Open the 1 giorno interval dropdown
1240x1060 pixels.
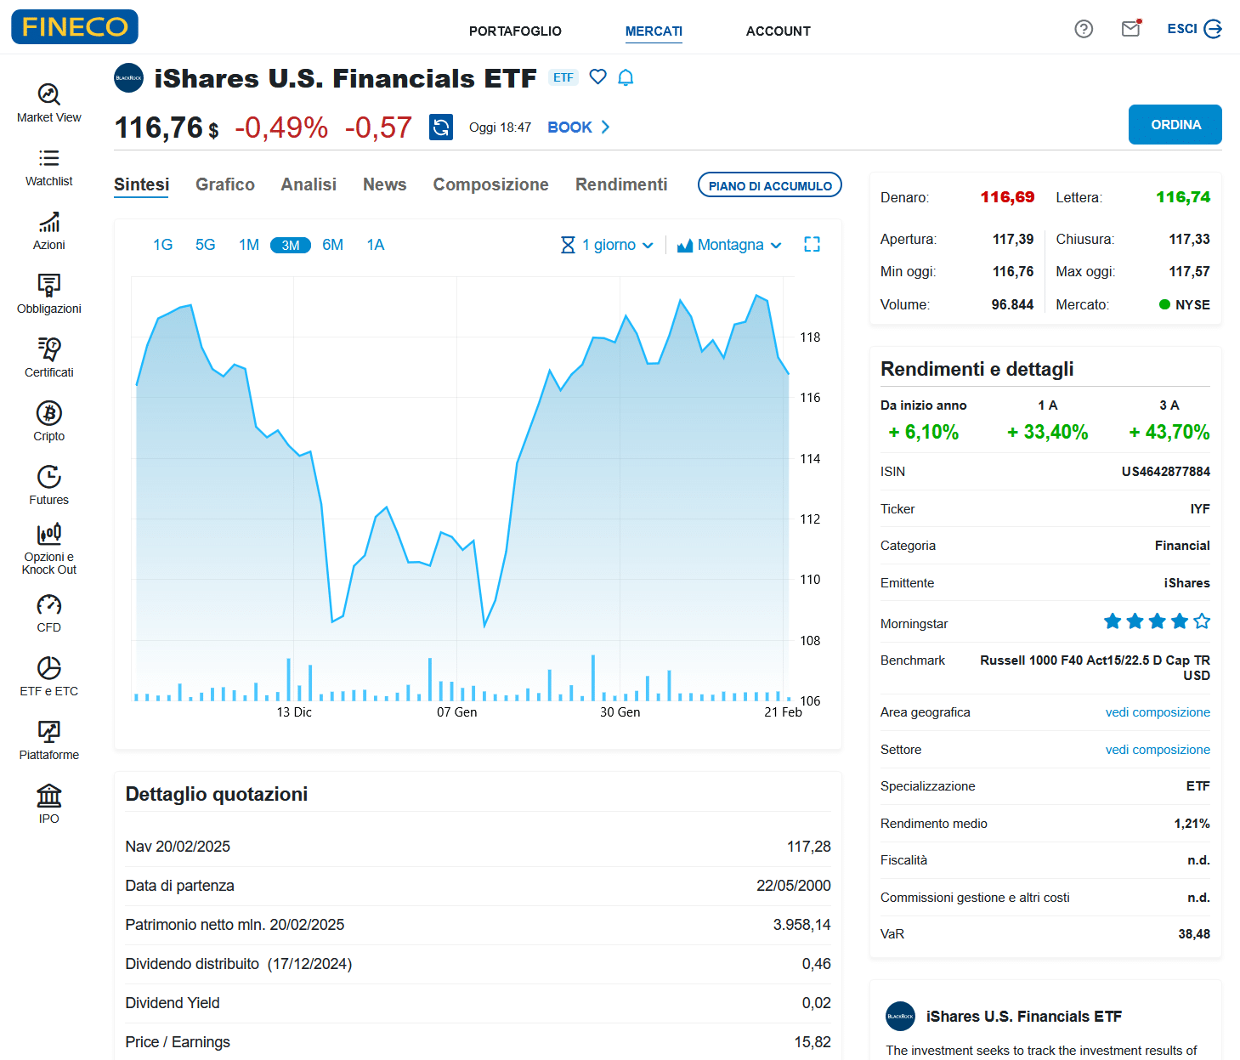click(x=607, y=245)
